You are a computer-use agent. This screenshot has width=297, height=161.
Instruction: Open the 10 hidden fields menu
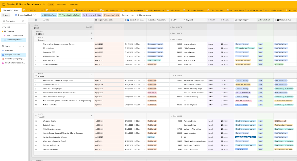point(49,15)
